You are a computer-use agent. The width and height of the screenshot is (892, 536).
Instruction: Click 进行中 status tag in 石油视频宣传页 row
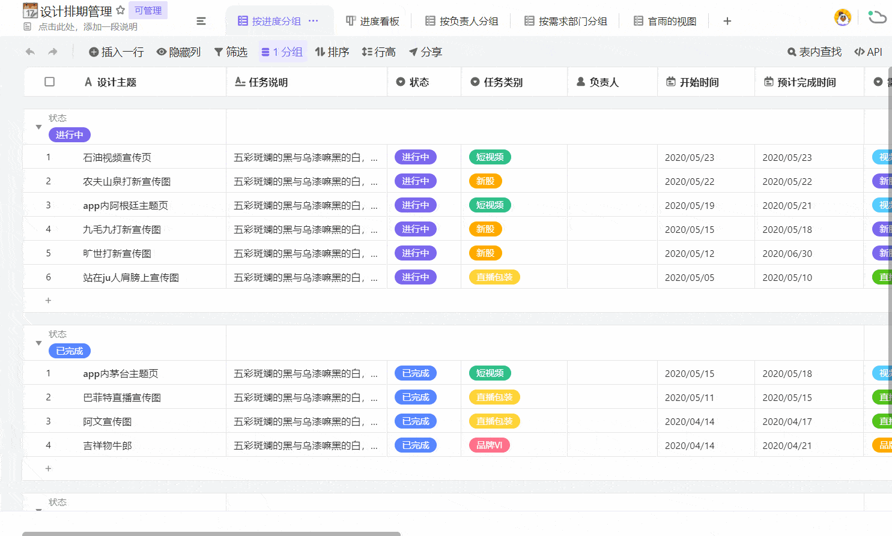click(x=416, y=157)
